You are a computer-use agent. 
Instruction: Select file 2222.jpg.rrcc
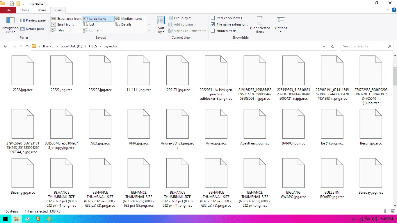[23, 74]
